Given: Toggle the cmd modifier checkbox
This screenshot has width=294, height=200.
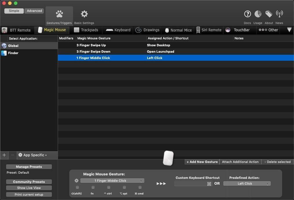Looking at the screenshot, I should click(x=140, y=187).
